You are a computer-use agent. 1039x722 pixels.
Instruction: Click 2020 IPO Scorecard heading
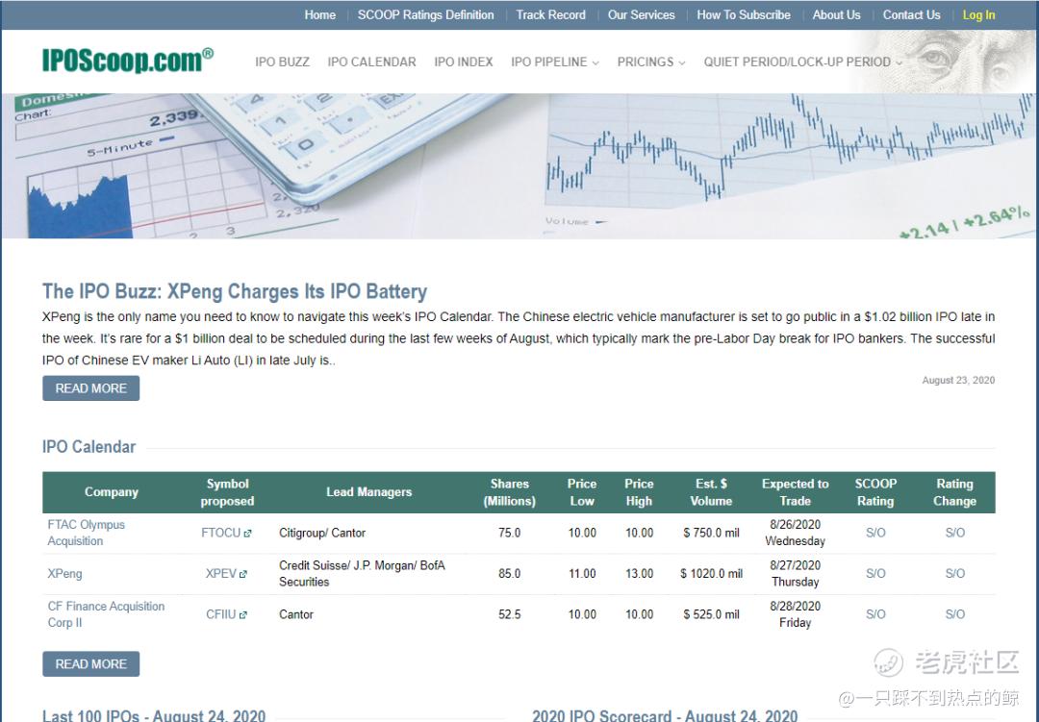665,715
